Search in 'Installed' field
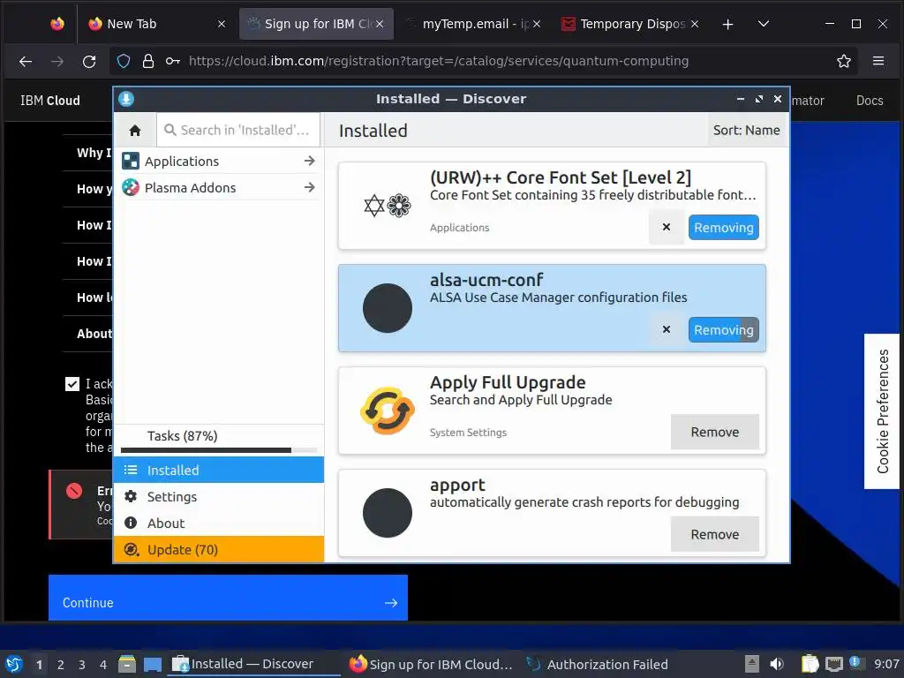The image size is (904, 678). point(238,131)
